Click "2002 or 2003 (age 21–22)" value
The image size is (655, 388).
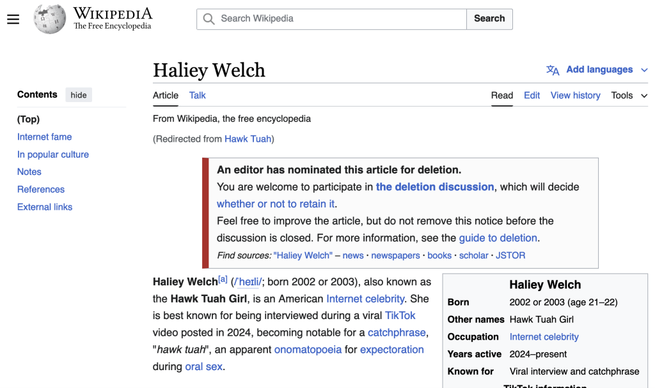[x=564, y=302]
